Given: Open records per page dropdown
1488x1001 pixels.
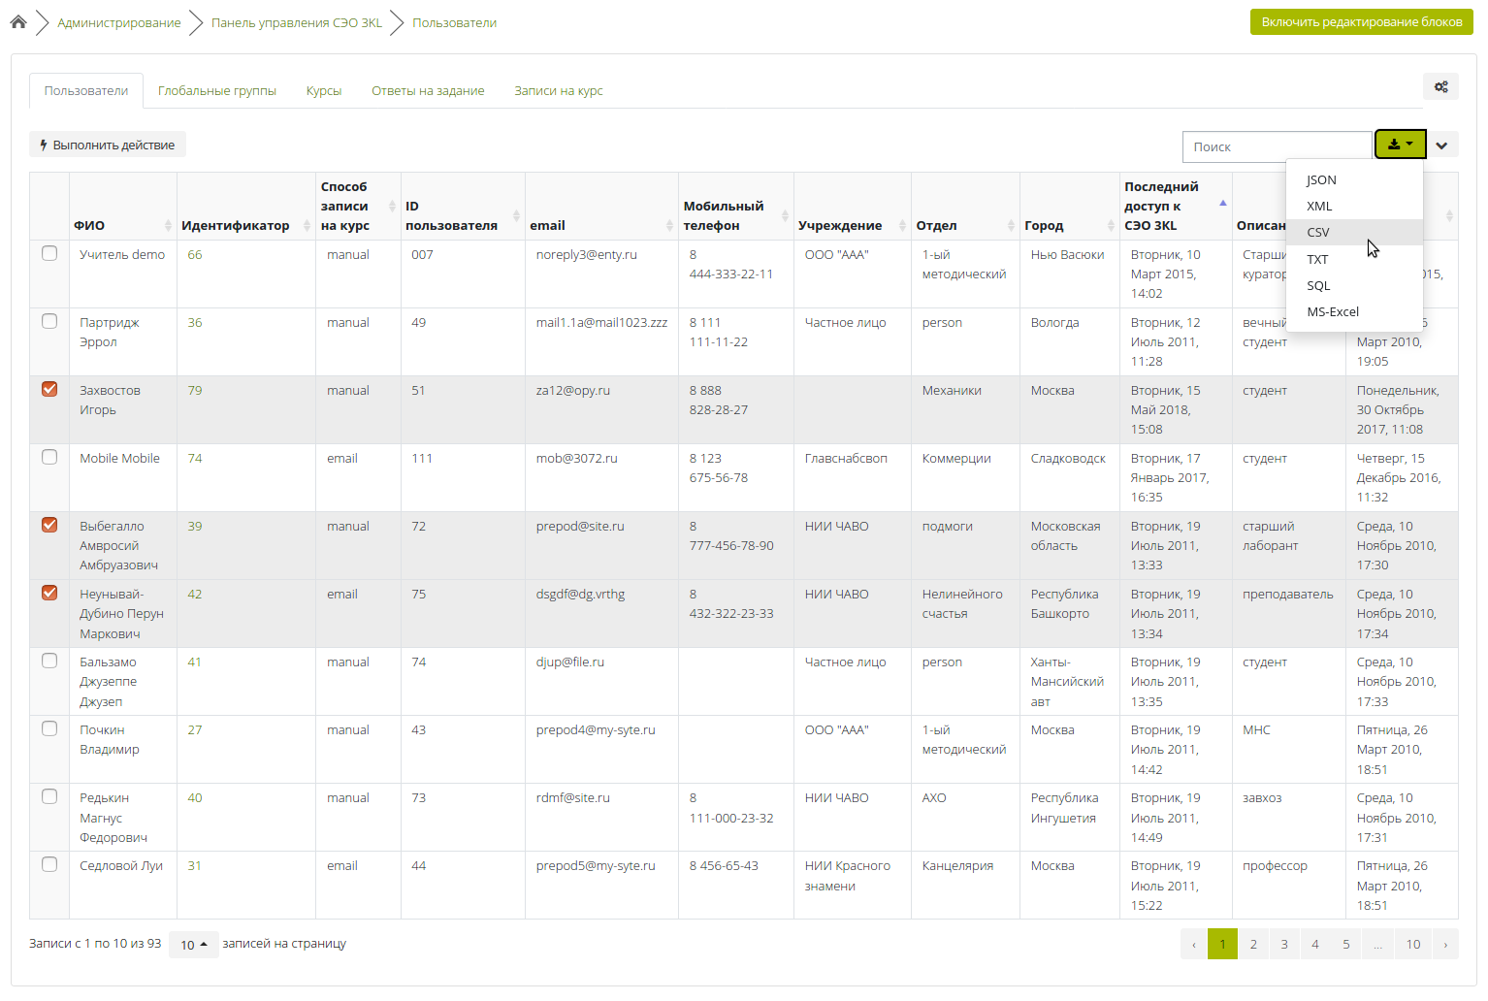Looking at the screenshot, I should click(194, 945).
